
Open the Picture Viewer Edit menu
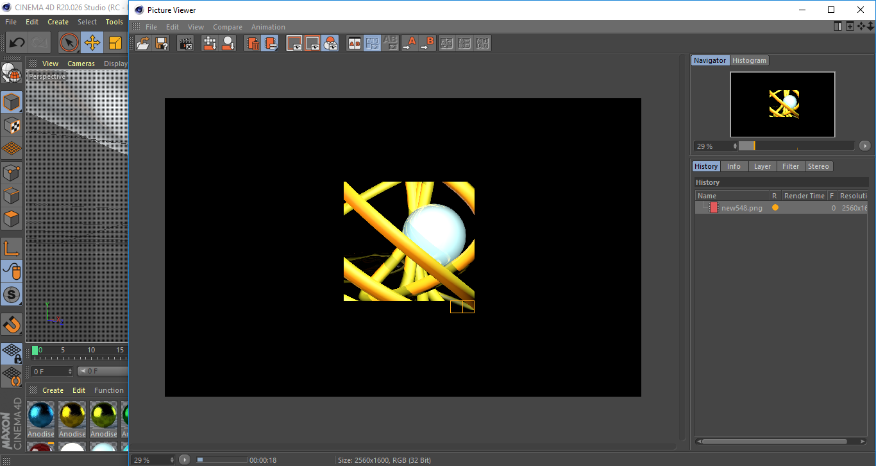[x=173, y=27]
